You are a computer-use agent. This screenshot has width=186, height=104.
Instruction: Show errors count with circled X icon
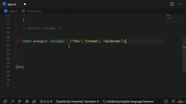tap(43, 101)
